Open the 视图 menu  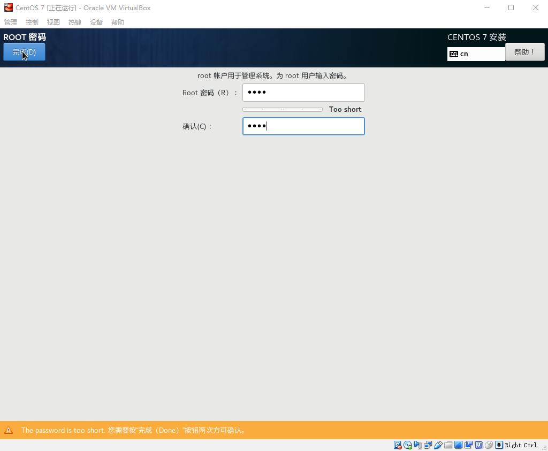pos(54,22)
